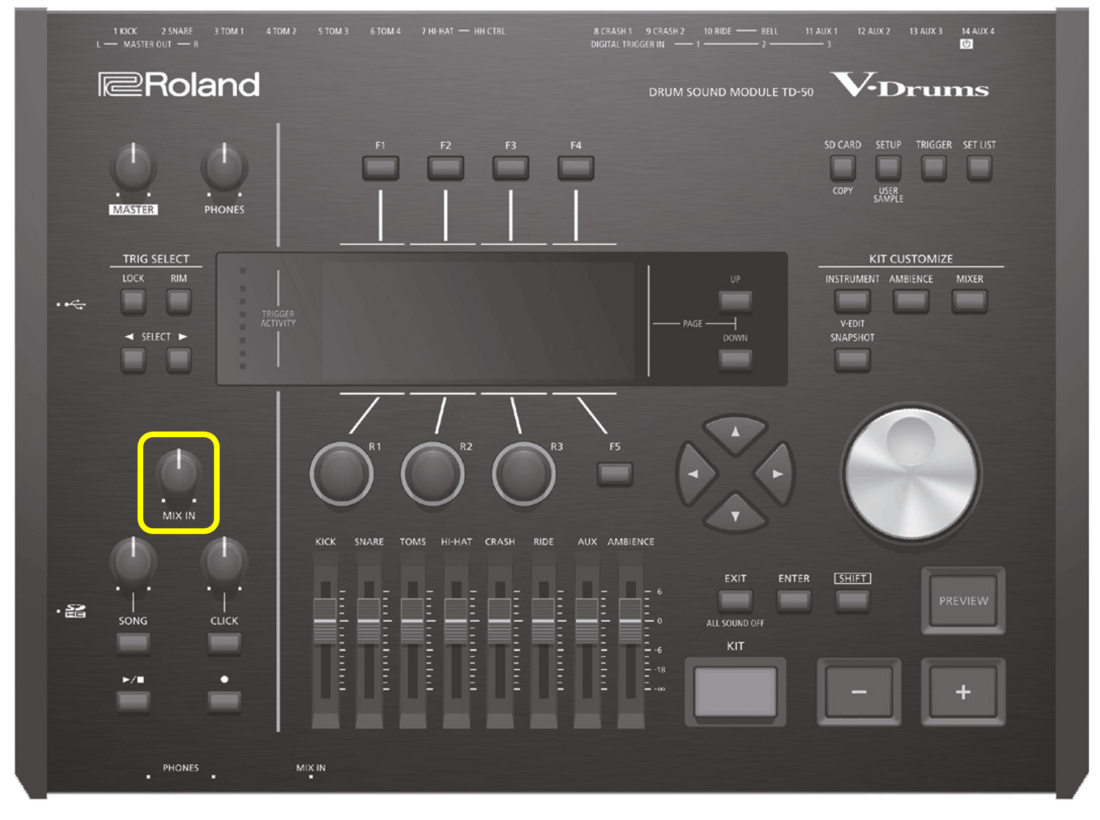
Task: Rotate the large silver value dial
Action: (x=911, y=473)
